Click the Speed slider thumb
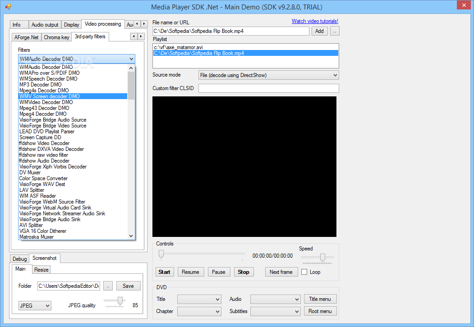The width and height of the screenshot is (474, 327). tap(322, 257)
